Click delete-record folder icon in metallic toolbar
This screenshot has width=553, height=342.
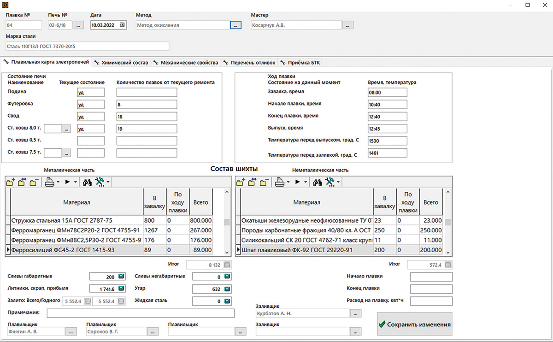pos(34,183)
